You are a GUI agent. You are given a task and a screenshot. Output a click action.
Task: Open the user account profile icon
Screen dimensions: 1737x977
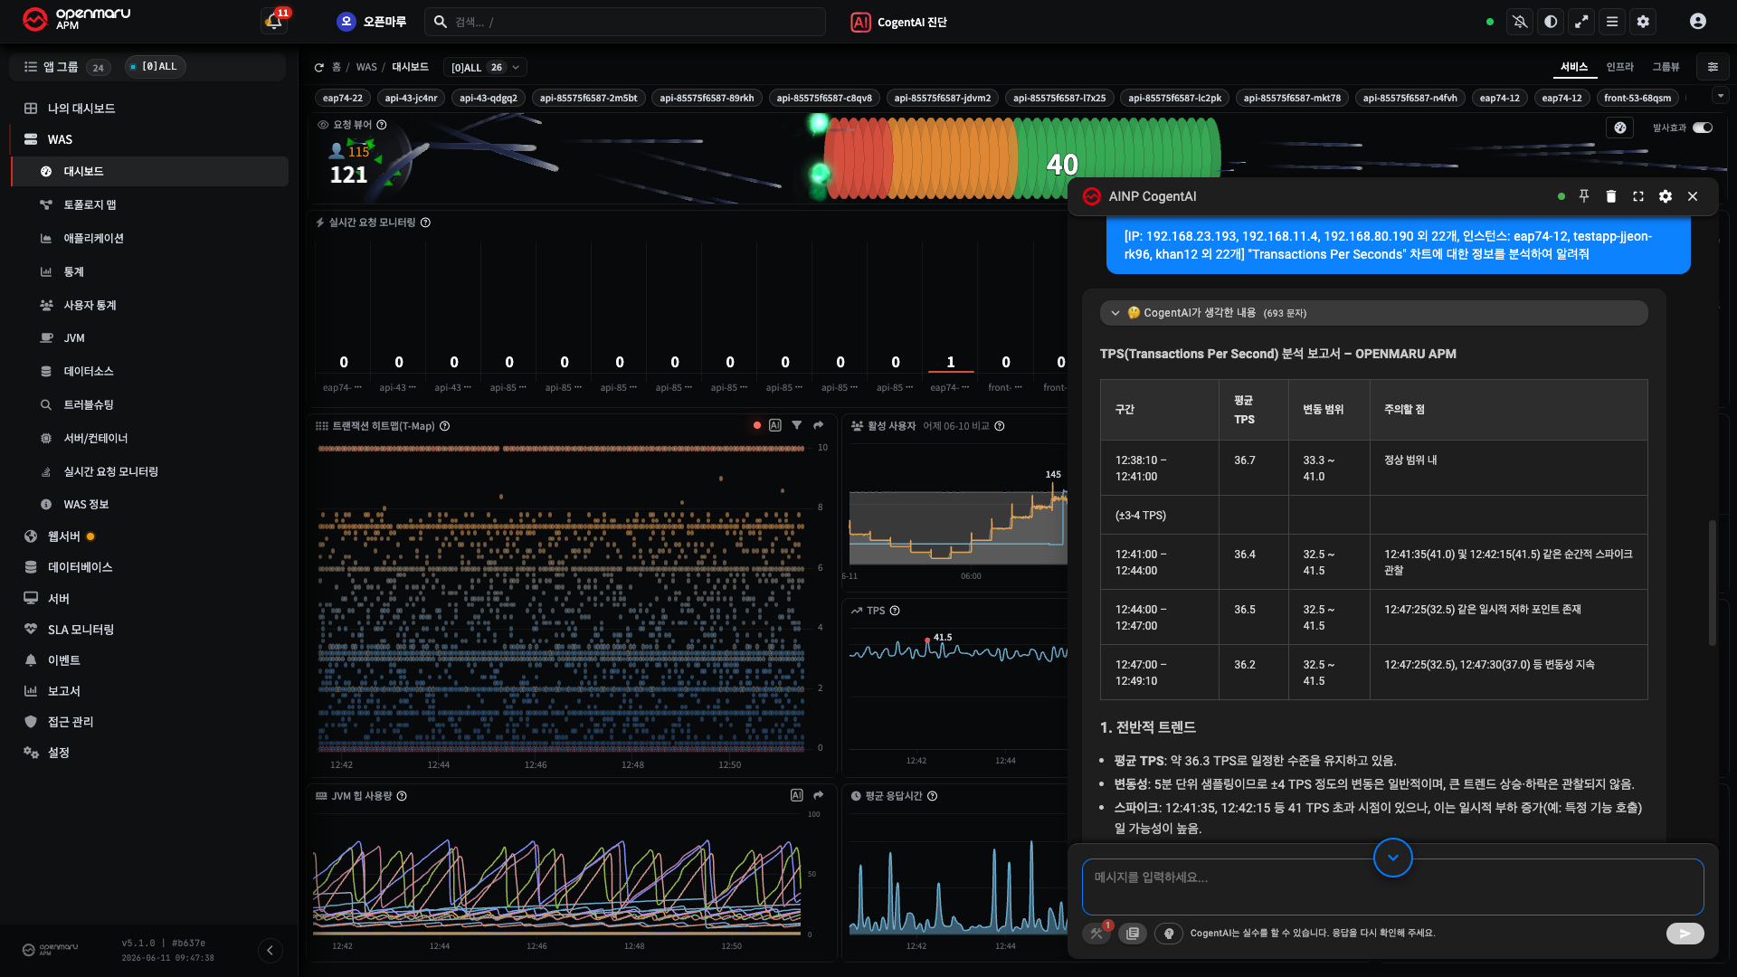(x=1698, y=22)
